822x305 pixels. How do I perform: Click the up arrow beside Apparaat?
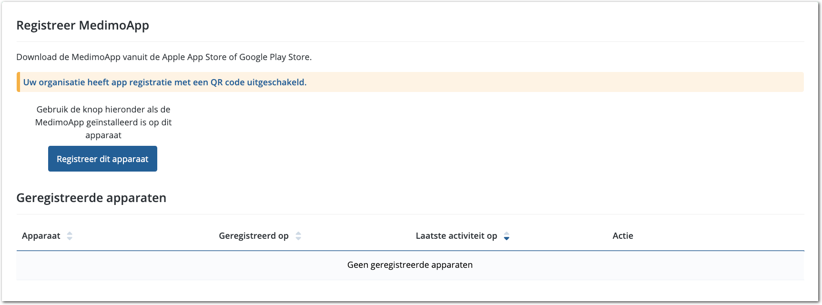point(70,233)
